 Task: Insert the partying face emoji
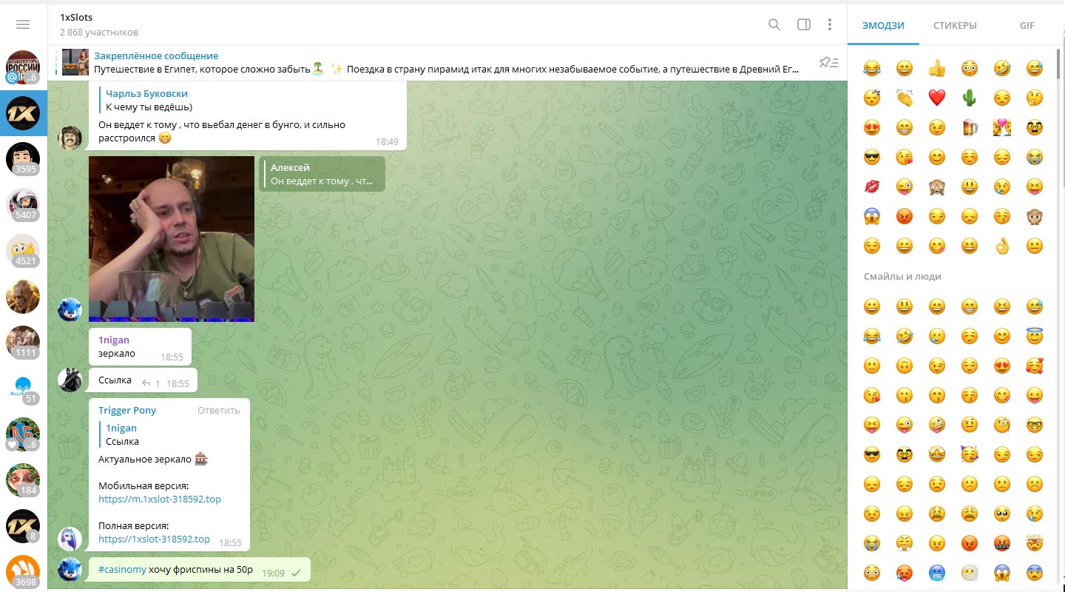970,454
